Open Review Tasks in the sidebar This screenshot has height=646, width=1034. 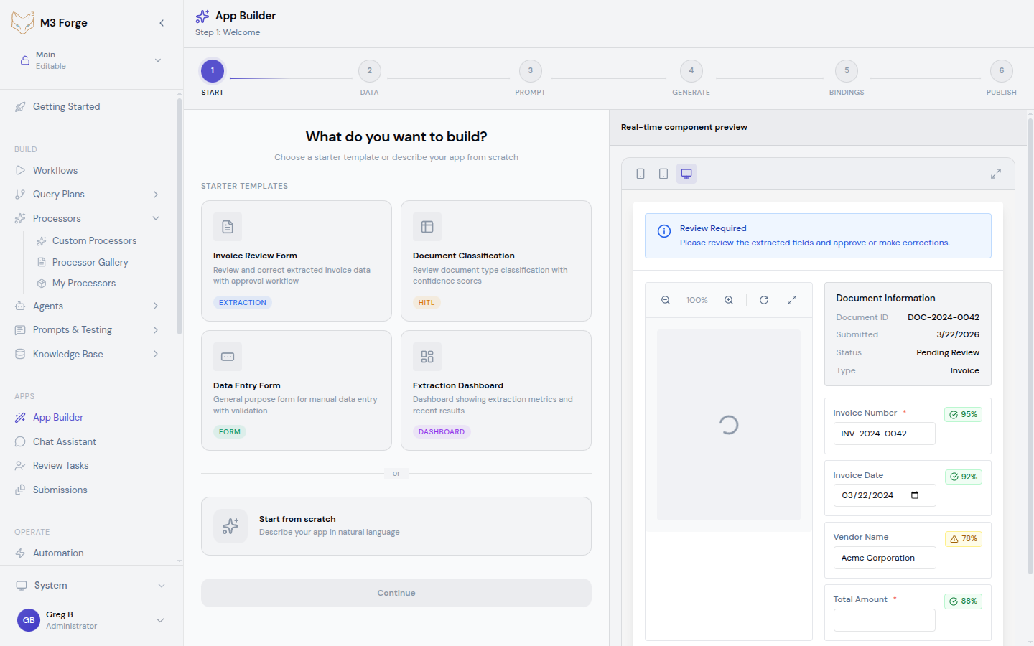(x=61, y=465)
